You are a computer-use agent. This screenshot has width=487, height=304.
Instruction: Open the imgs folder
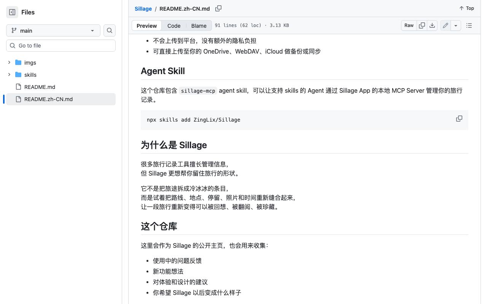tap(30, 63)
